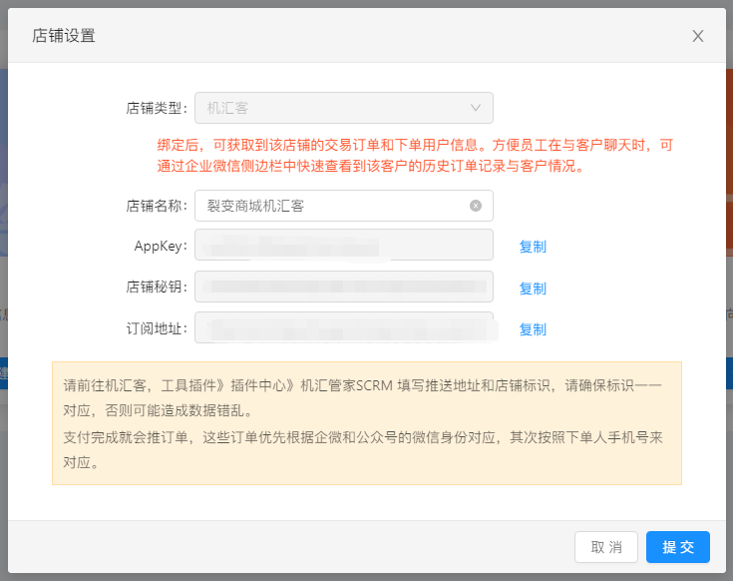
Task: Copy the 订阅地址 using its 复制 link
Action: 533,329
